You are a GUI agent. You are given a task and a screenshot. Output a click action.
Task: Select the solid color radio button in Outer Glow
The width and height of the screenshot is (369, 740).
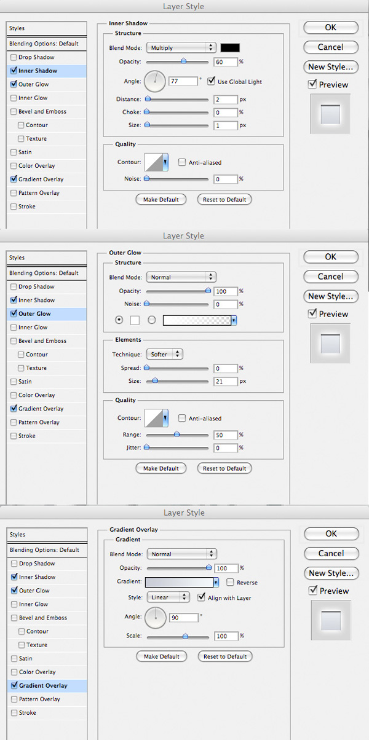point(118,320)
